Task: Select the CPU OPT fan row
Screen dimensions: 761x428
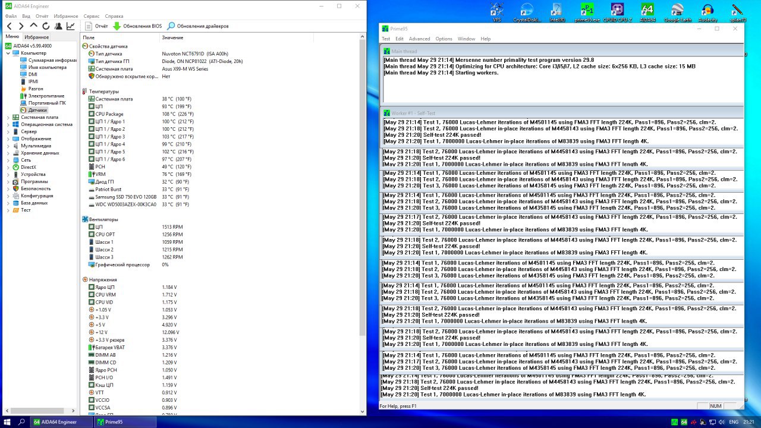Action: (x=220, y=234)
